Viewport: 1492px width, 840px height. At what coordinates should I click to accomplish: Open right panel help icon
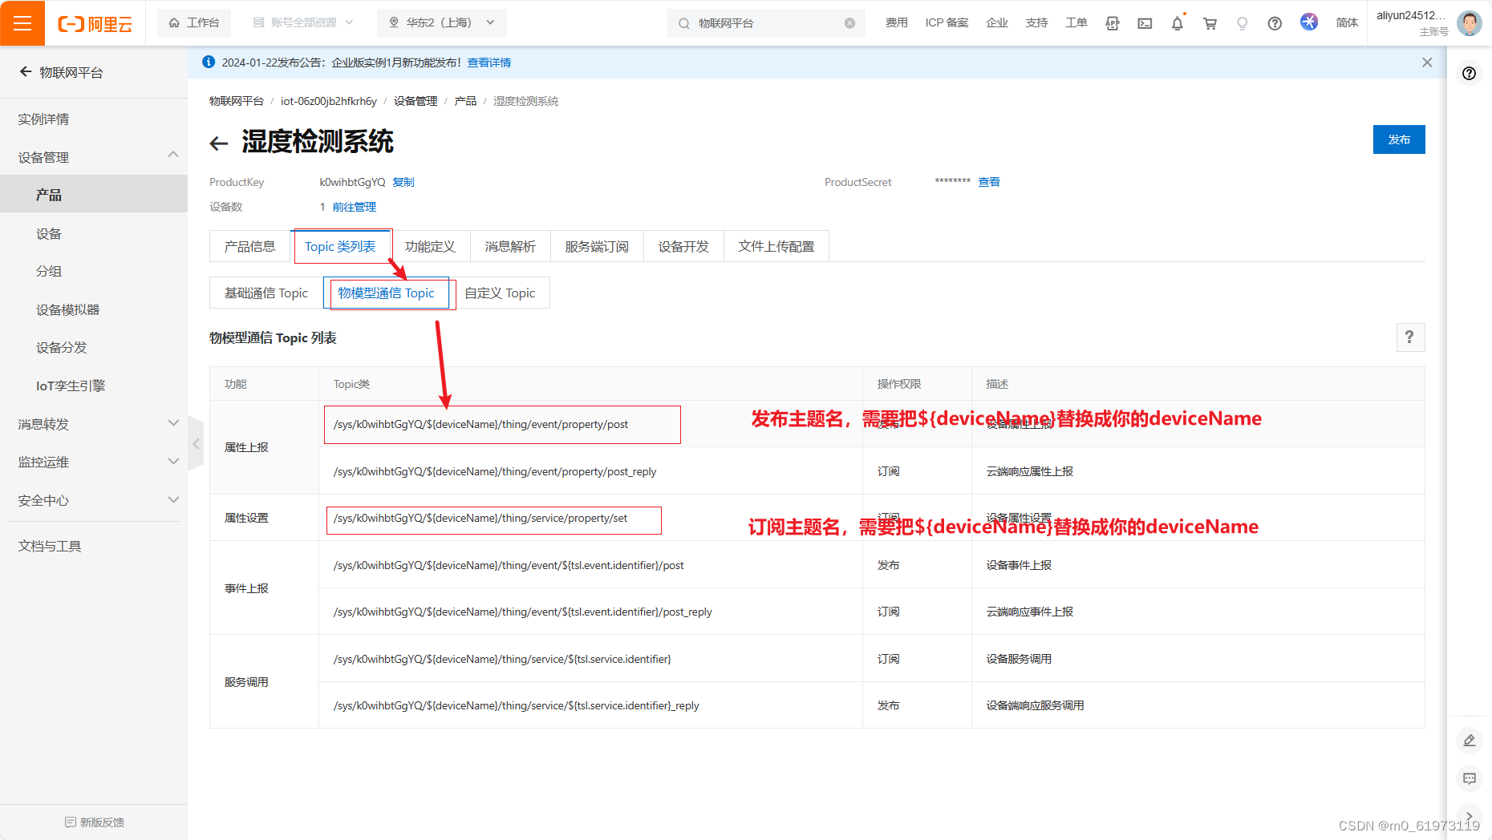coord(1469,74)
